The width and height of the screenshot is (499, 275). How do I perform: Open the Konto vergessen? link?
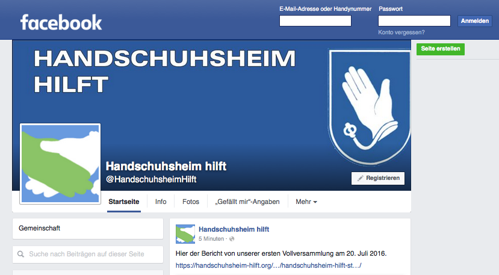pyautogui.click(x=401, y=32)
